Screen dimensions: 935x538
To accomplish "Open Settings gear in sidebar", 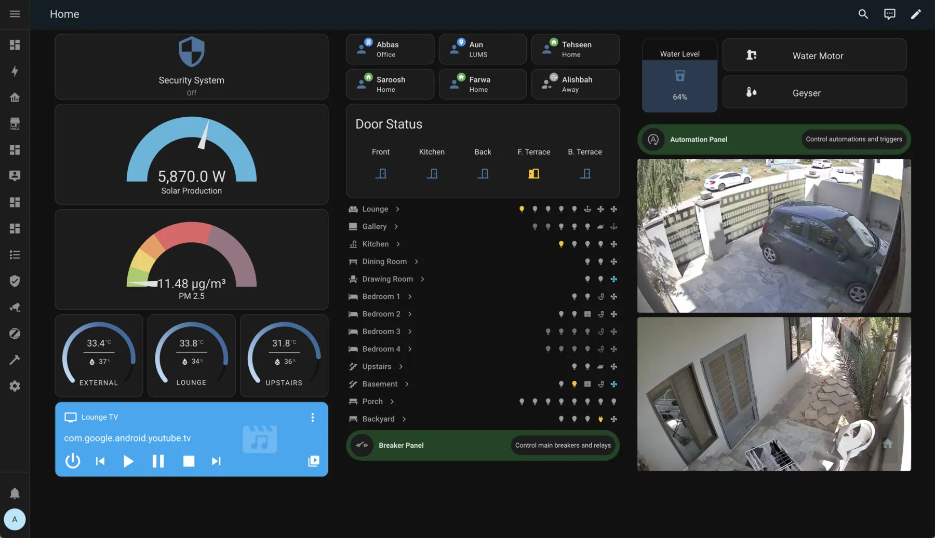I will pyautogui.click(x=15, y=386).
